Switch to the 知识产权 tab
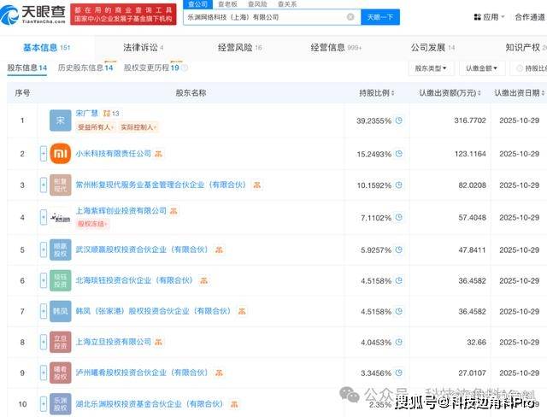Image resolution: width=547 pixels, height=417 pixels. click(526, 47)
